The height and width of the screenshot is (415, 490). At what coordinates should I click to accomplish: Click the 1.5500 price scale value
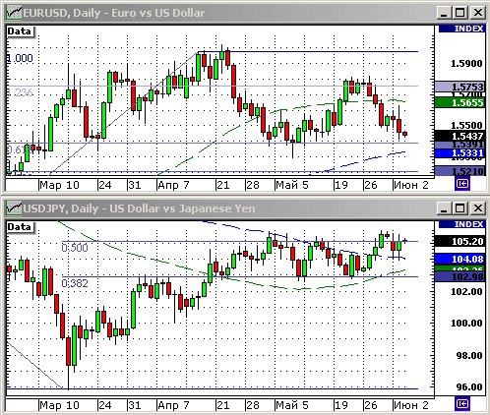point(466,125)
